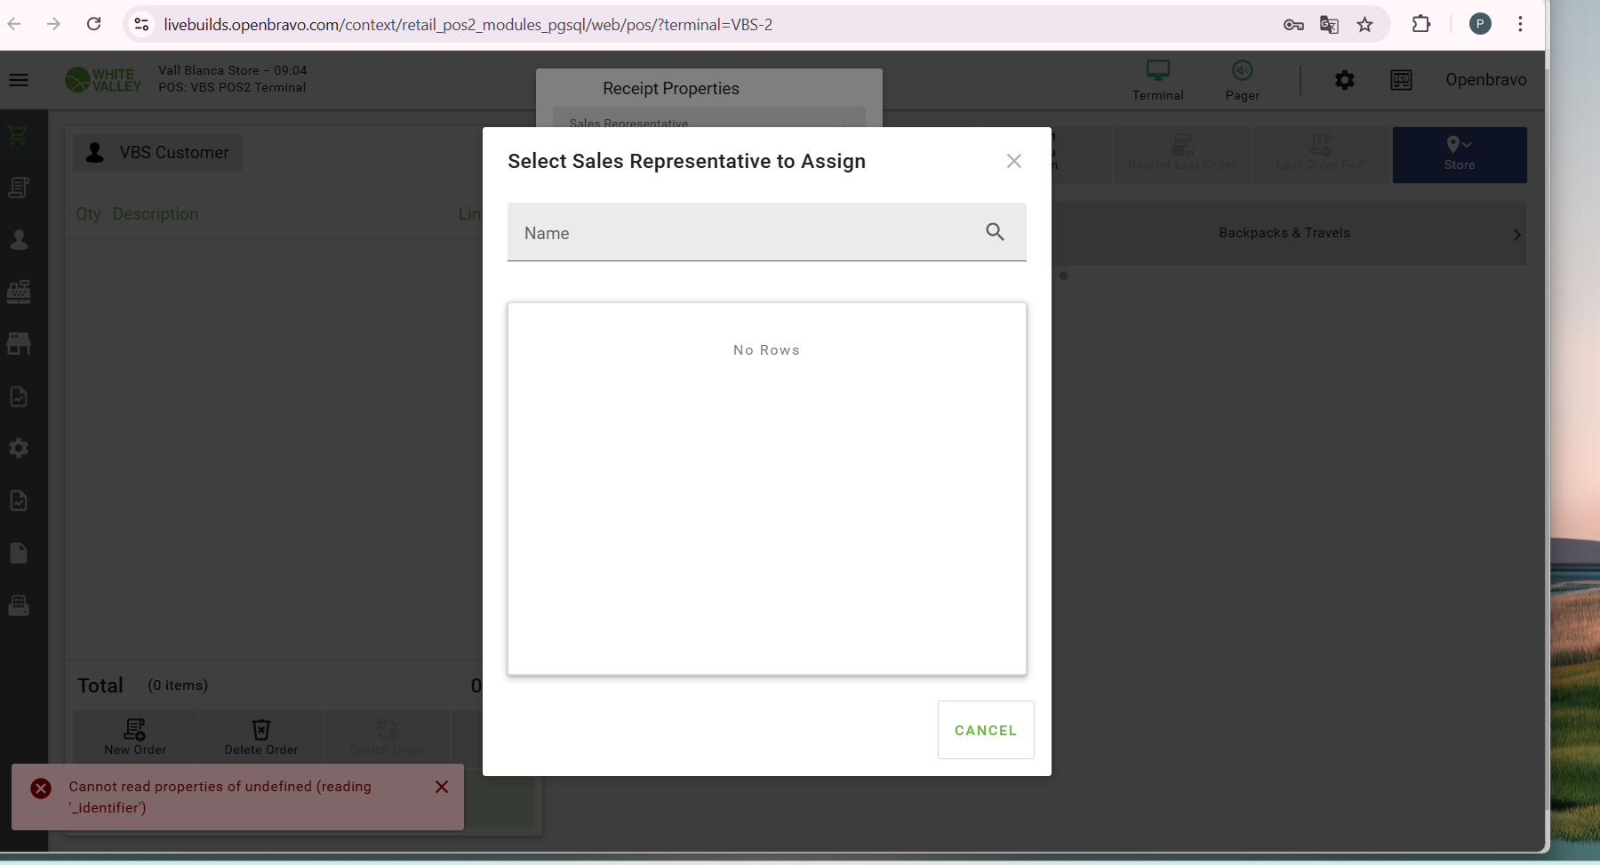Bookmark this page with the star
Image resolution: width=1600 pixels, height=865 pixels.
(1365, 25)
